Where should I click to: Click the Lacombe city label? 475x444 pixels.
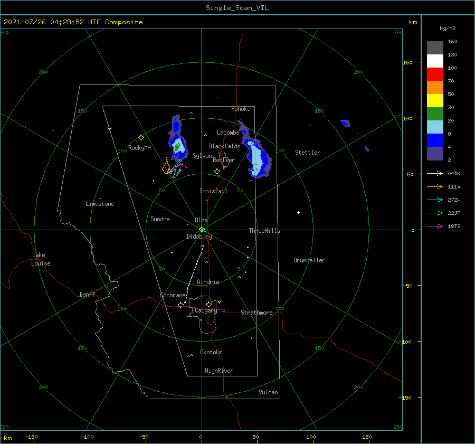[228, 133]
